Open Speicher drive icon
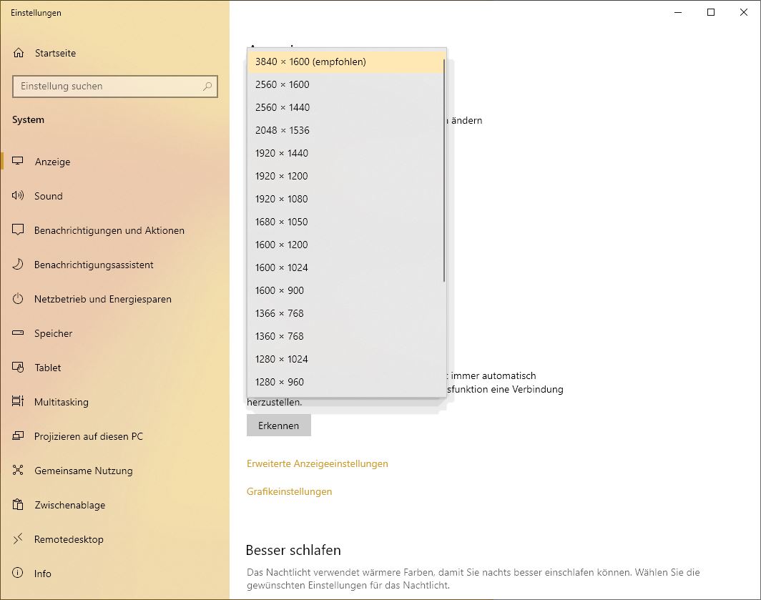 (18, 333)
